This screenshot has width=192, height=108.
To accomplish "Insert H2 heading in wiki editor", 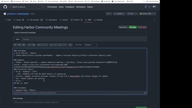I will (x=19, y=45).
